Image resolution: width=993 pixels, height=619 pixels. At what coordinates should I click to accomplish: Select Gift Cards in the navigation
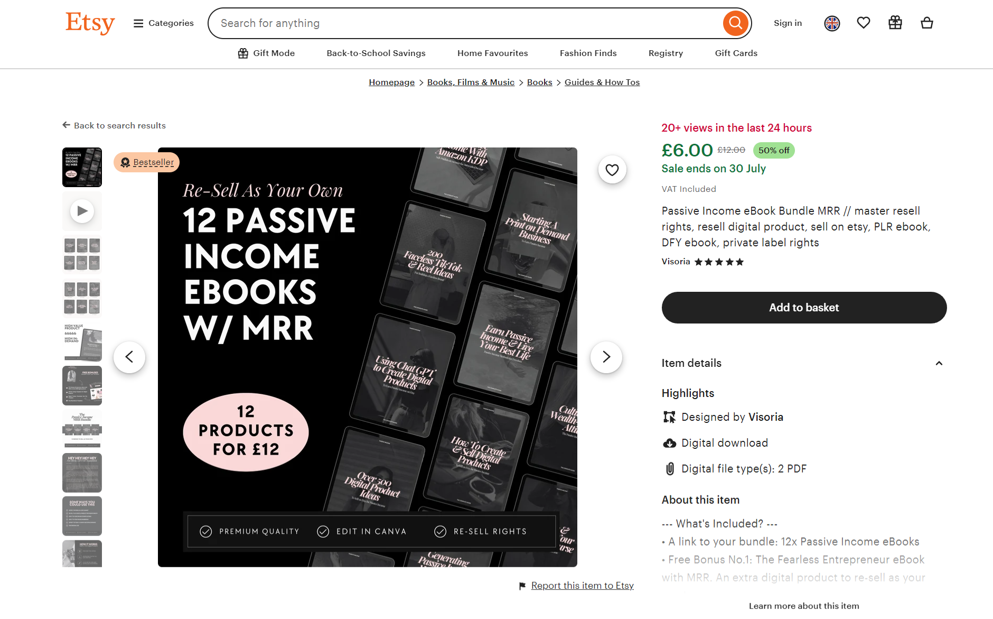[736, 53]
